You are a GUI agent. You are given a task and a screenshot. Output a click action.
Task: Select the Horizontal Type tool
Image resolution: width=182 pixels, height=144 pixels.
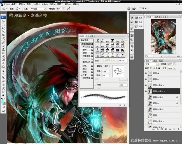3,74
